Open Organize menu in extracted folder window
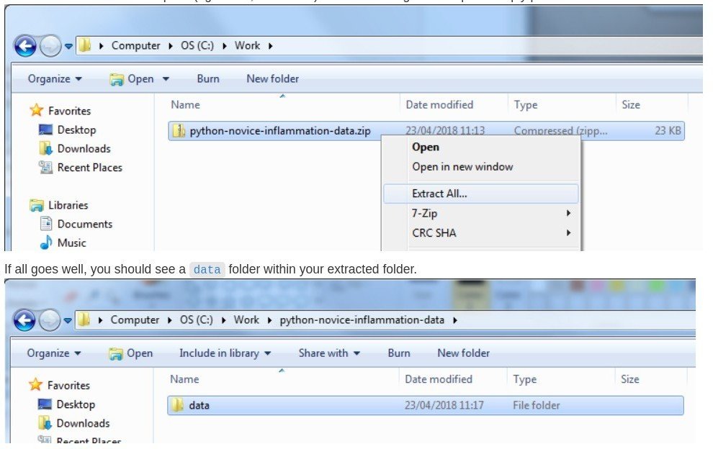The image size is (713, 449). [x=54, y=353]
